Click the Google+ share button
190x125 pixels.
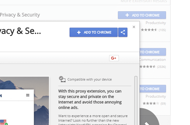coord(114,58)
